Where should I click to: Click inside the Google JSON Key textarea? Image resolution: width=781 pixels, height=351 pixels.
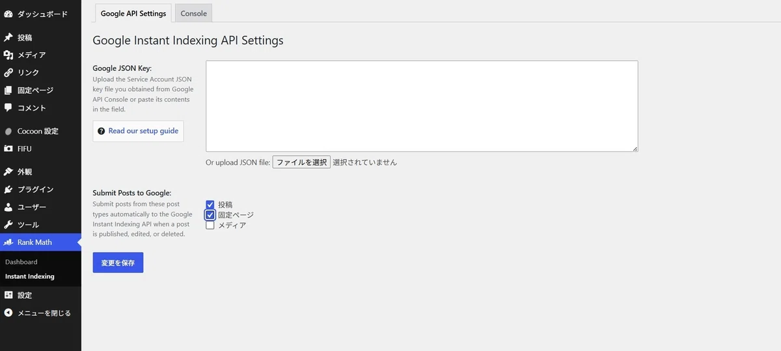(422, 106)
